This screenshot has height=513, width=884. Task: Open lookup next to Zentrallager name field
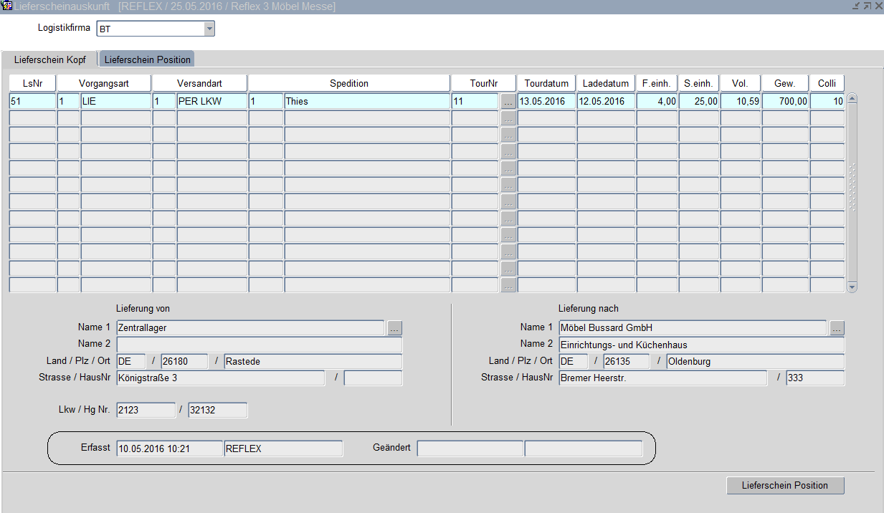395,328
